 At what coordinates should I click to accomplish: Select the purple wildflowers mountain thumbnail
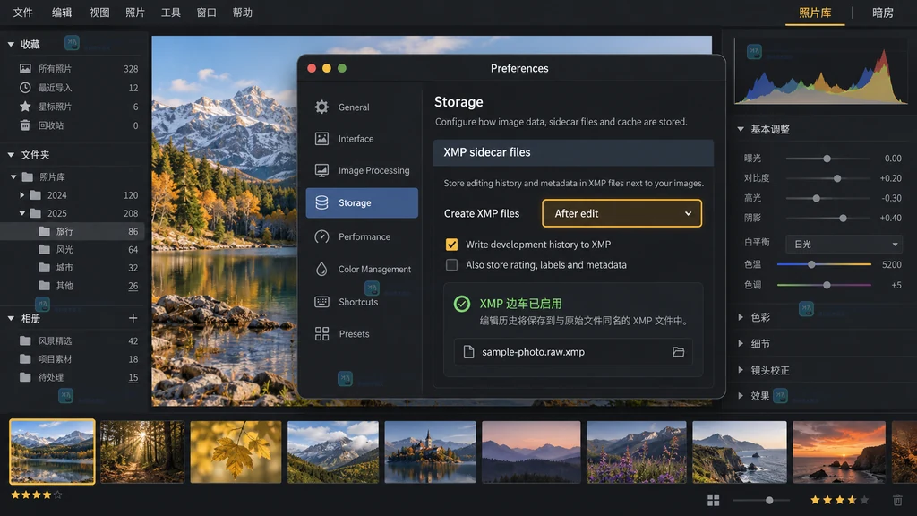click(637, 451)
